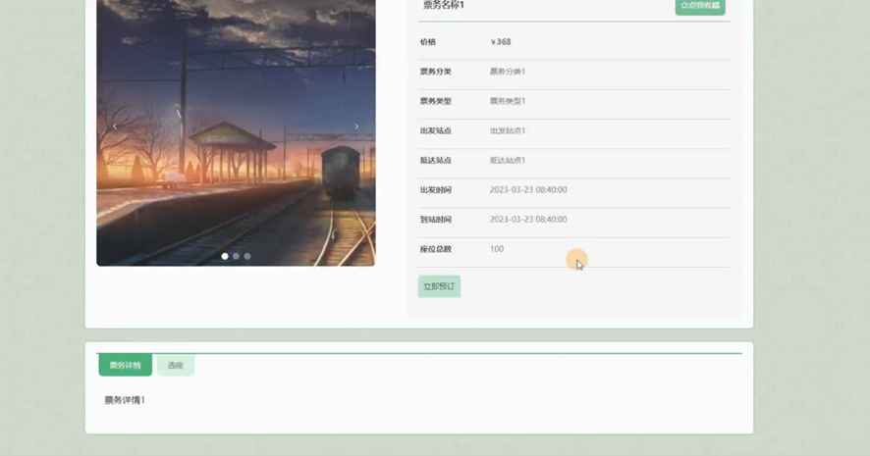Select the second carousel indicator dot
The height and width of the screenshot is (456, 870).
(237, 256)
